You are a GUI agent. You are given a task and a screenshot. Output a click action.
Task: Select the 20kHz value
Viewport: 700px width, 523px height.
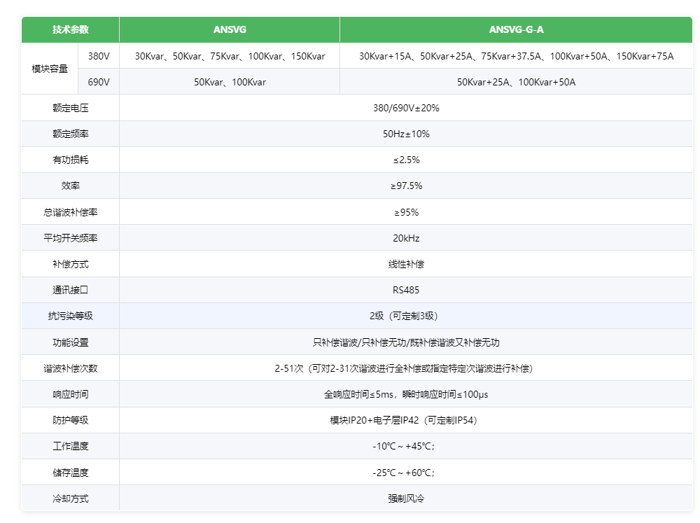pos(406,238)
